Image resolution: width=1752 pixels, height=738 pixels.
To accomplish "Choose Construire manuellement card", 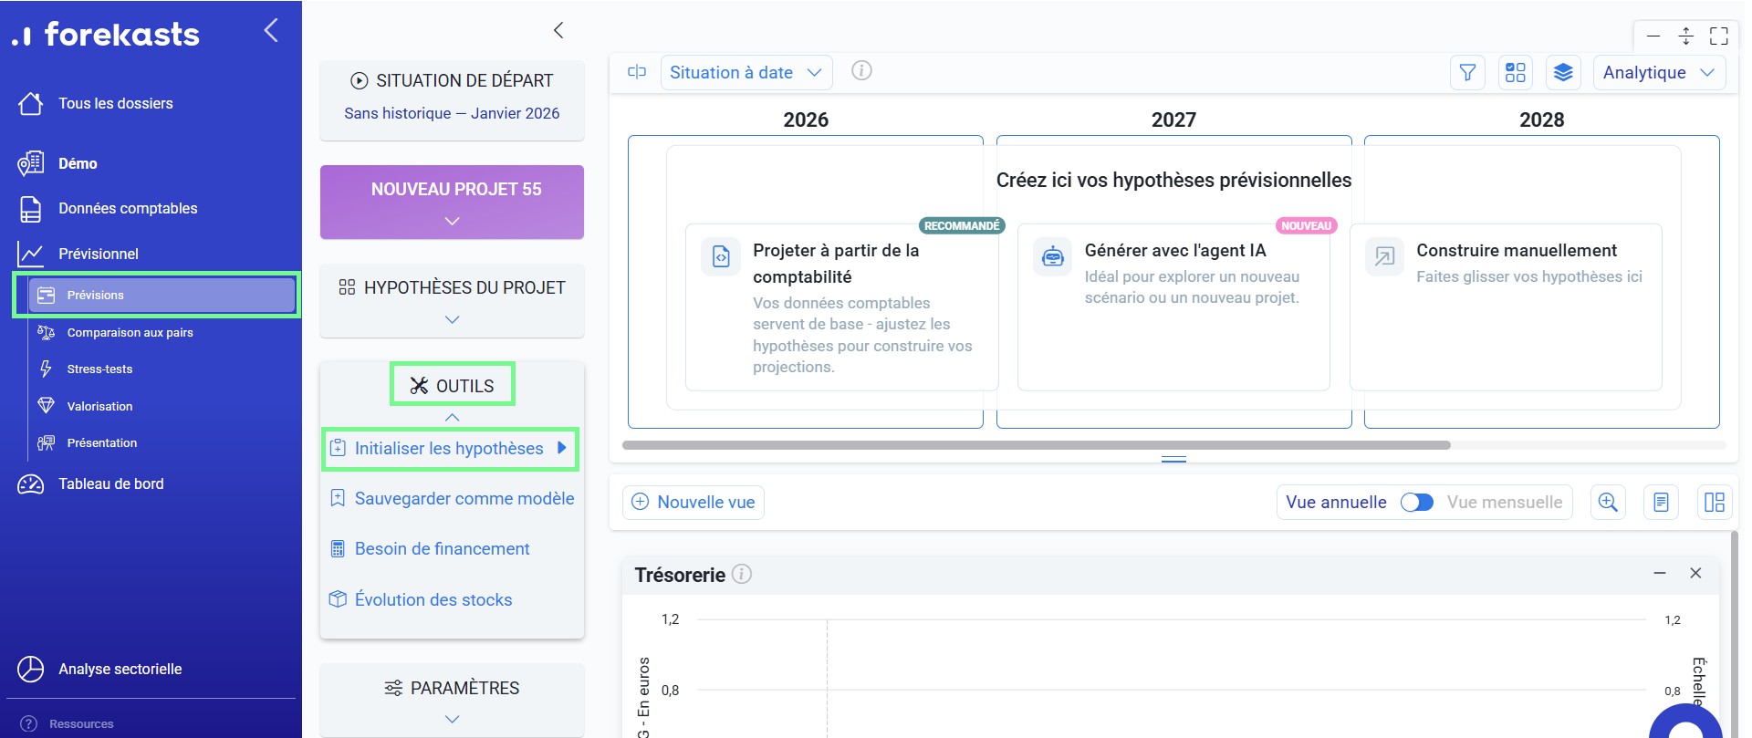I will pos(1506,307).
